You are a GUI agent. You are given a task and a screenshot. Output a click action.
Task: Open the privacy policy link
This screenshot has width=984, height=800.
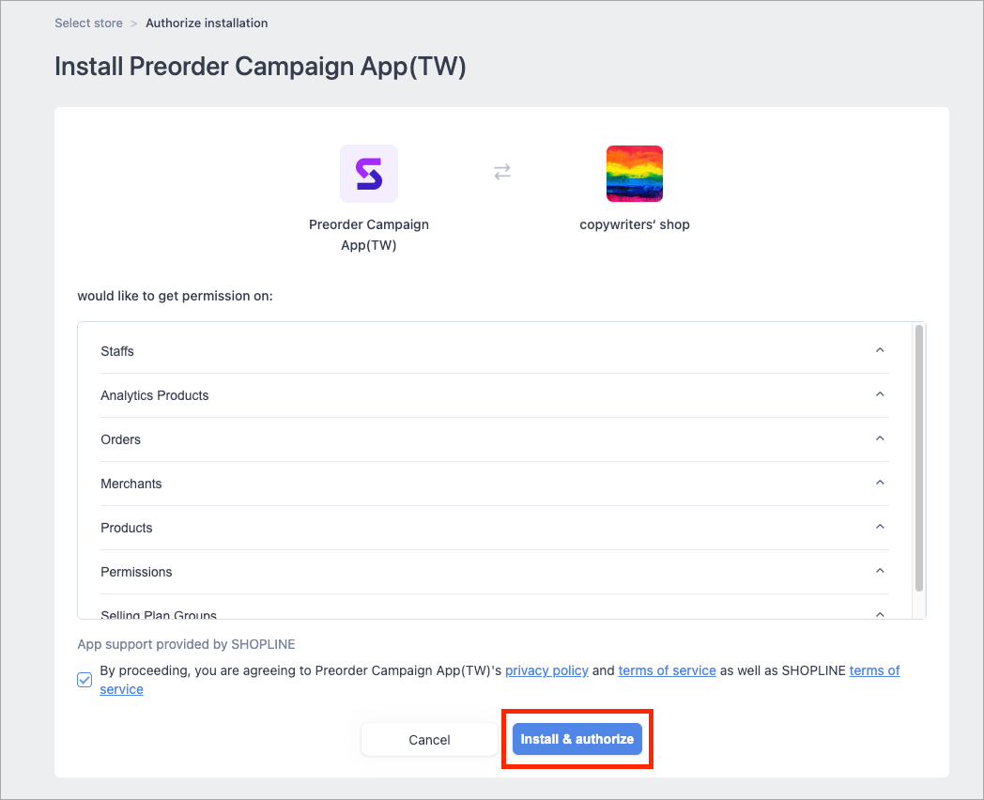click(546, 670)
